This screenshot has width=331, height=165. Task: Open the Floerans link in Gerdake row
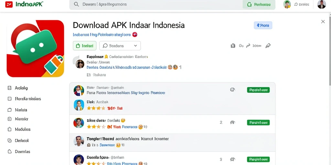(x=129, y=127)
